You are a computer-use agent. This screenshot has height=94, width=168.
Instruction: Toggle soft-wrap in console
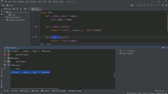(8, 51)
